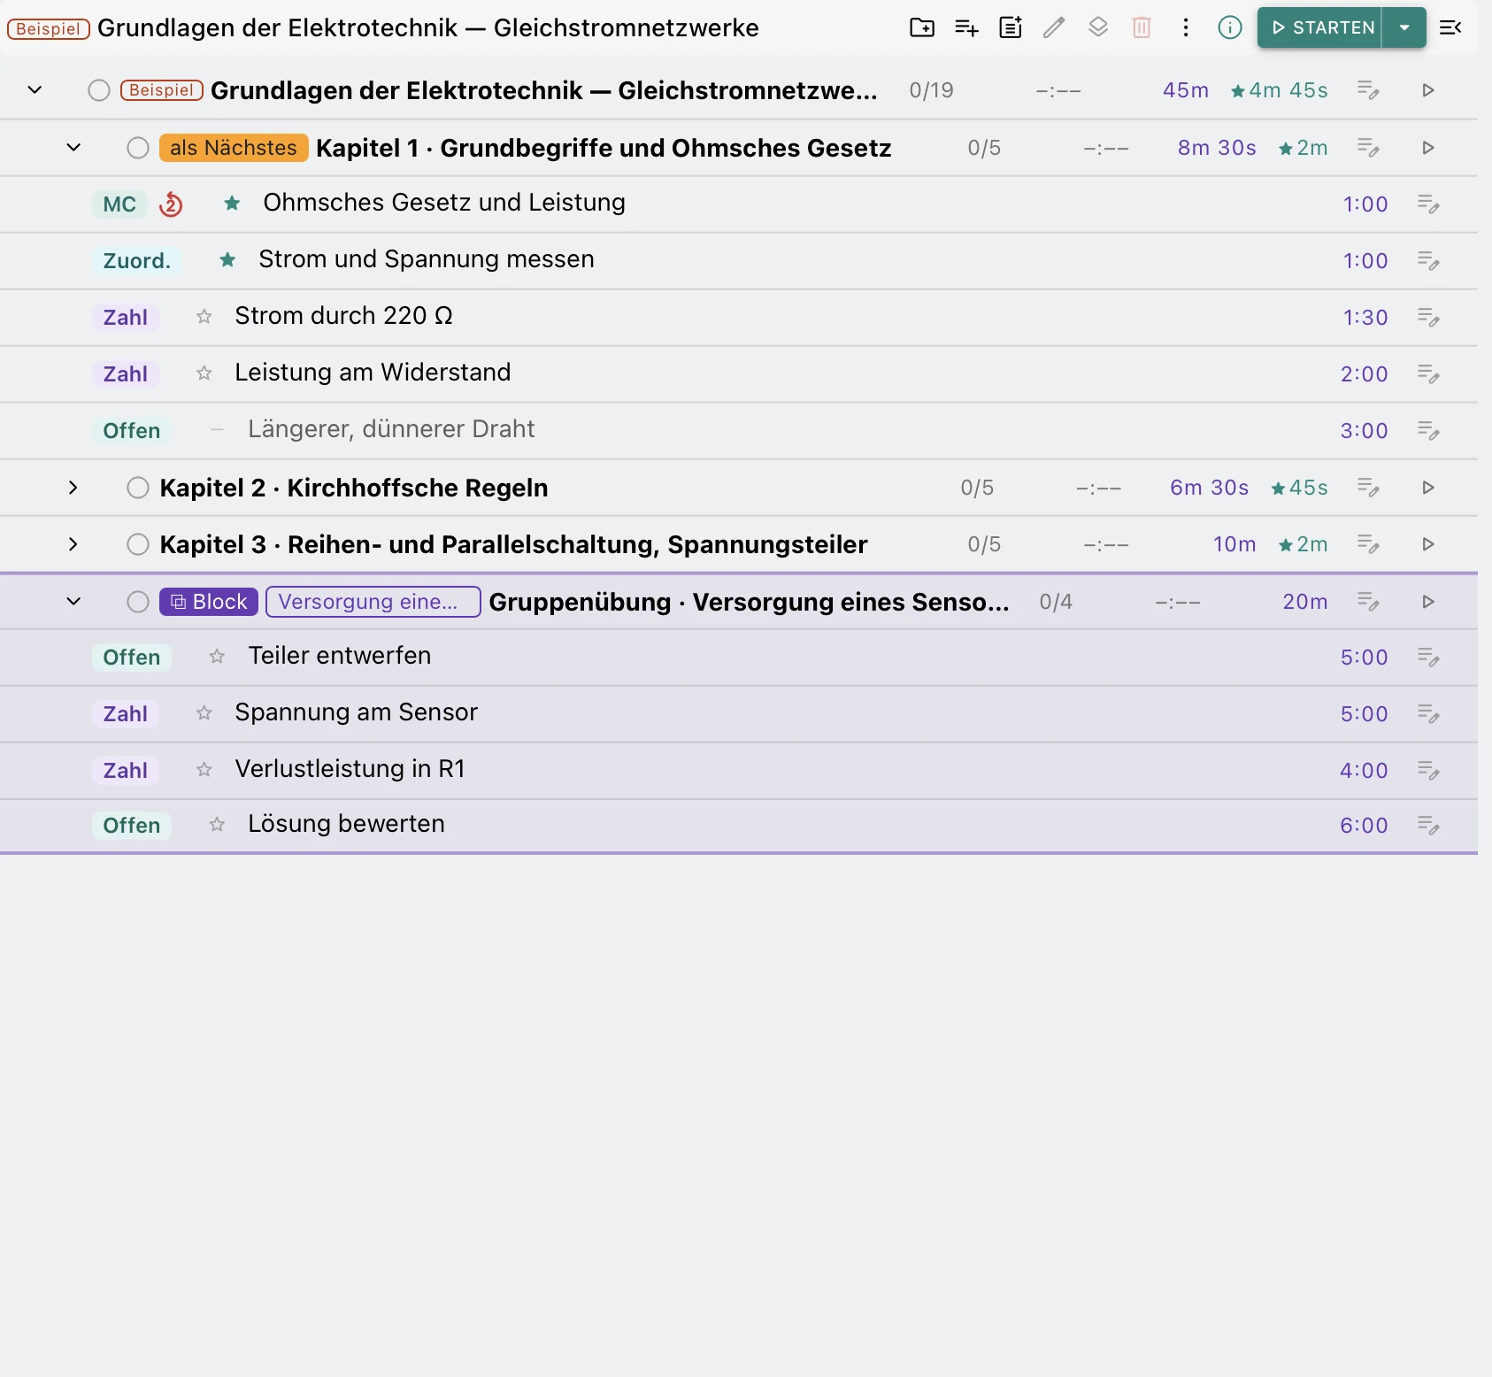Click the new folder icon in toolbar

[x=921, y=27]
